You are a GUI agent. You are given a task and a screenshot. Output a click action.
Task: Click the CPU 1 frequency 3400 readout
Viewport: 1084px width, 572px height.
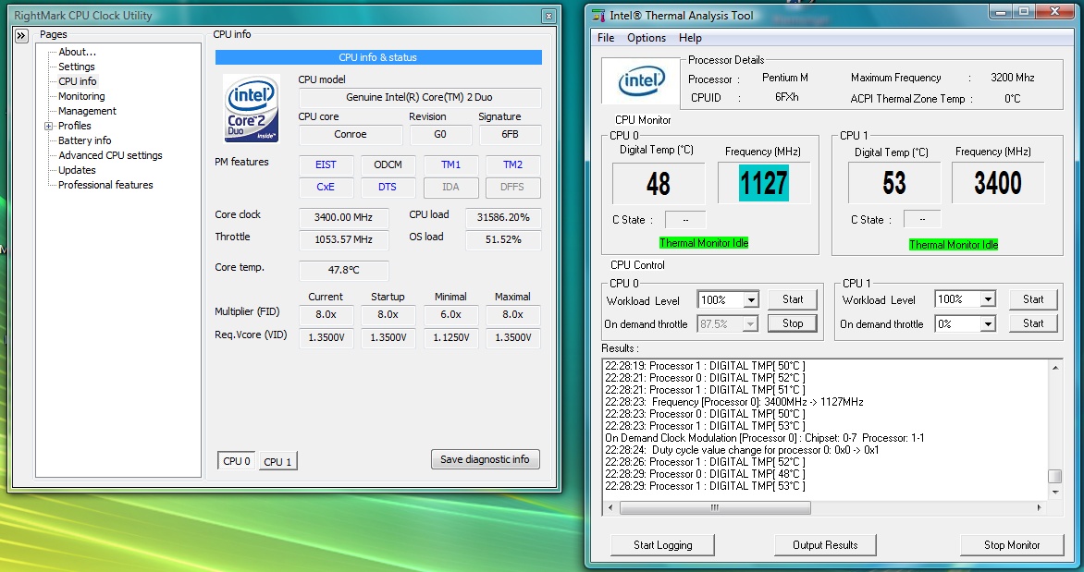click(x=998, y=182)
